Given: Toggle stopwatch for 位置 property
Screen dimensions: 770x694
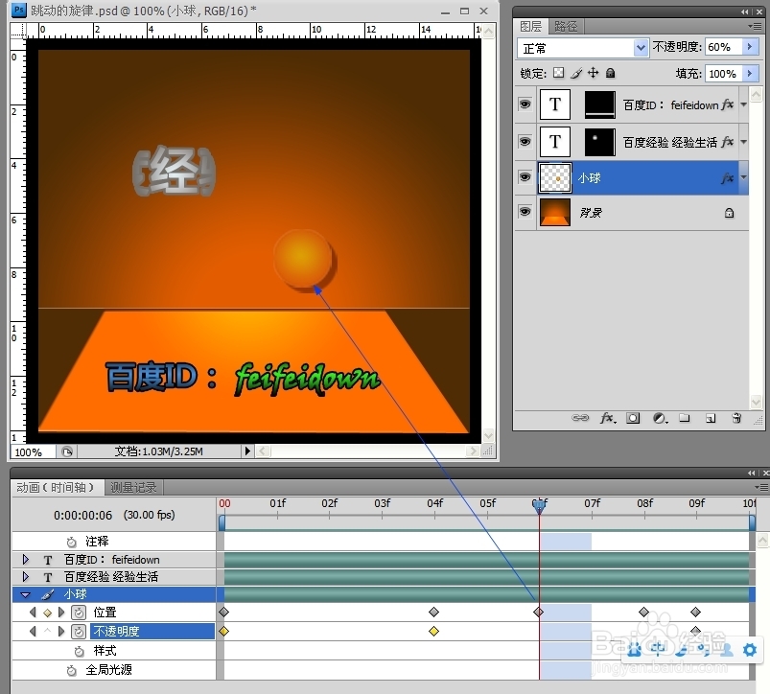Looking at the screenshot, I should click(79, 612).
